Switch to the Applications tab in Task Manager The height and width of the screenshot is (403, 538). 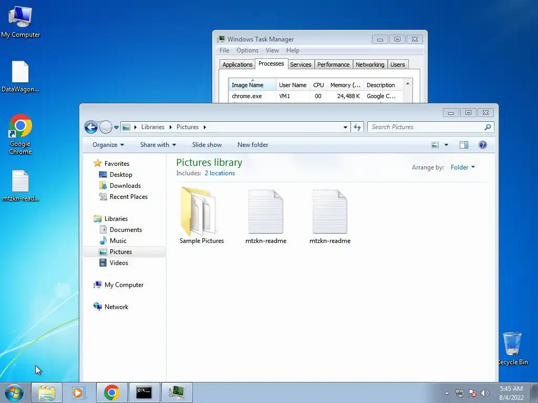(x=237, y=65)
